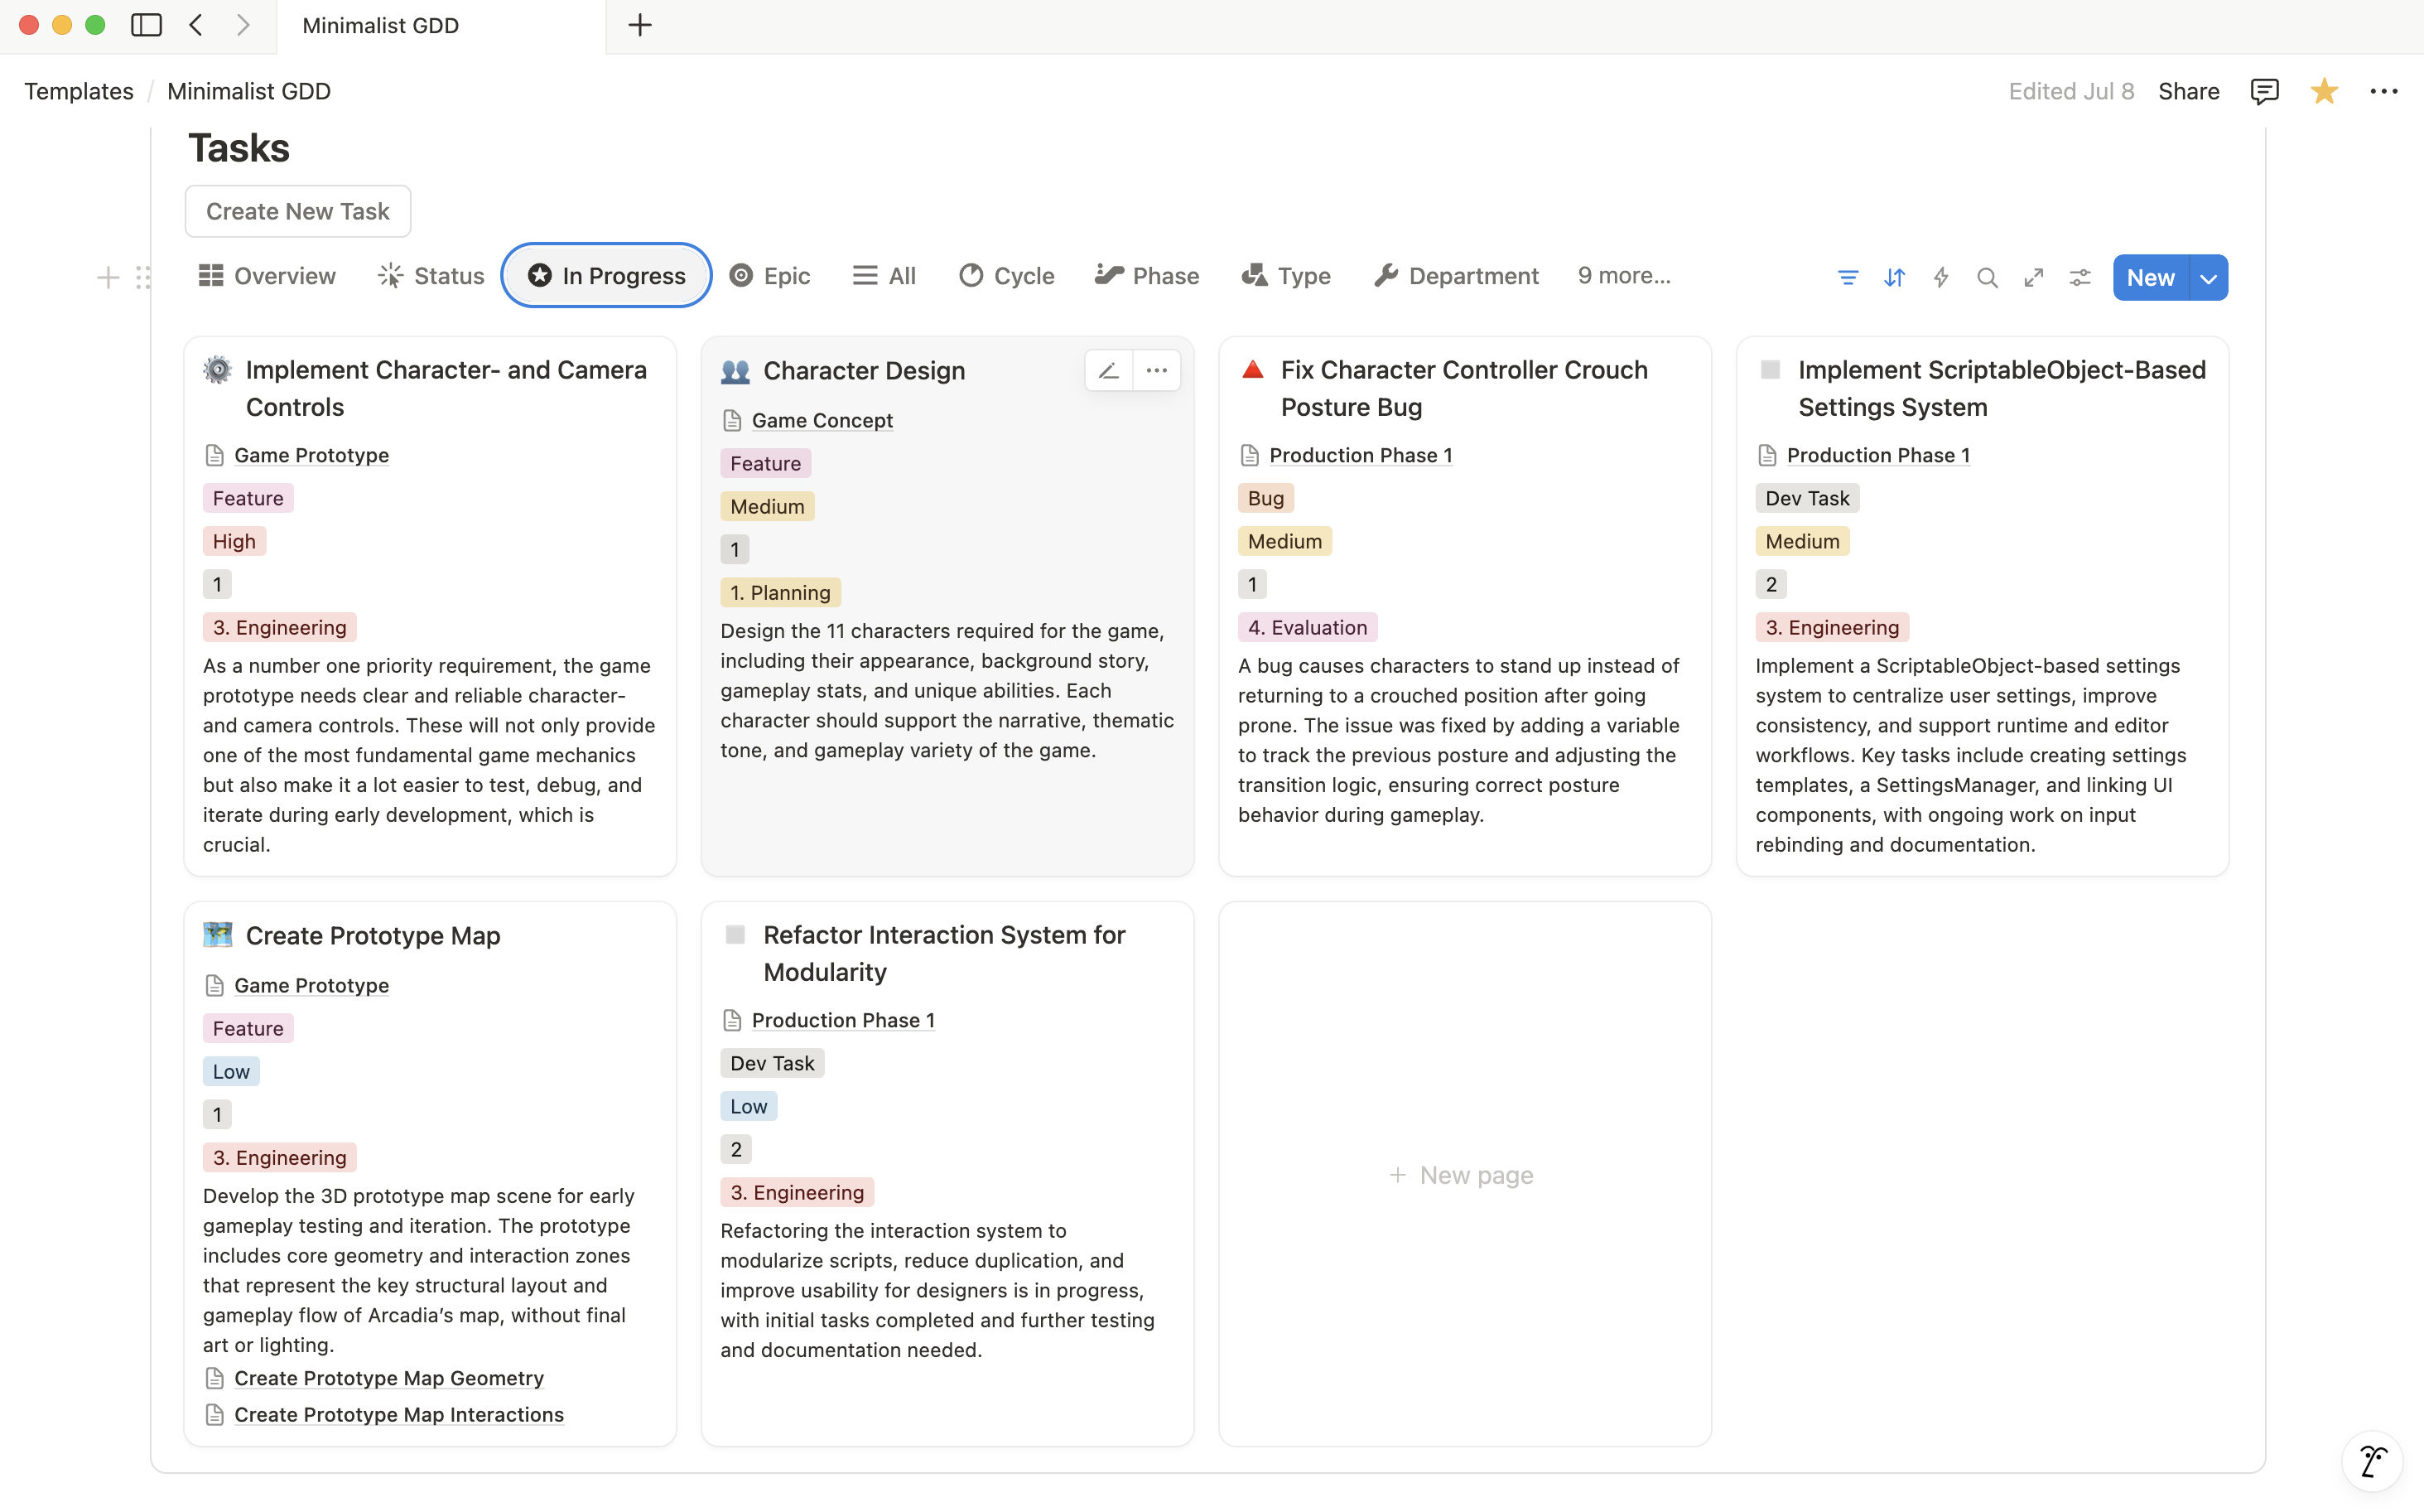Screen dimensions: 2424x1512
Task: Select the Minimalist GDD window tab
Action: click(x=441, y=26)
